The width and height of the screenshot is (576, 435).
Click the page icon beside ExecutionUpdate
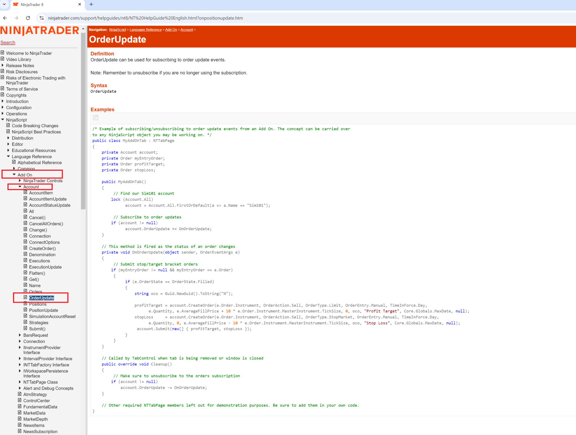26,266
